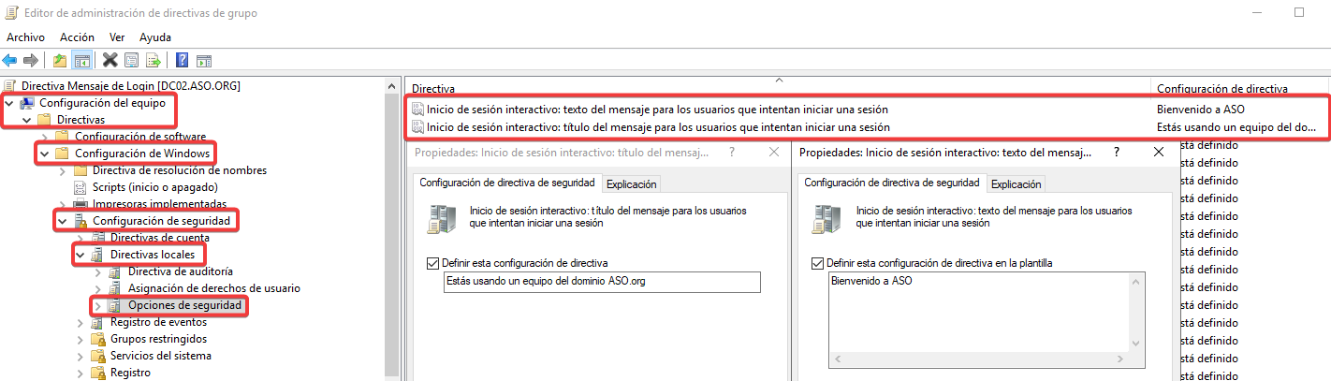Expand the Registro de eventos node
Viewport: 1331px width, 381px height.
[80, 322]
